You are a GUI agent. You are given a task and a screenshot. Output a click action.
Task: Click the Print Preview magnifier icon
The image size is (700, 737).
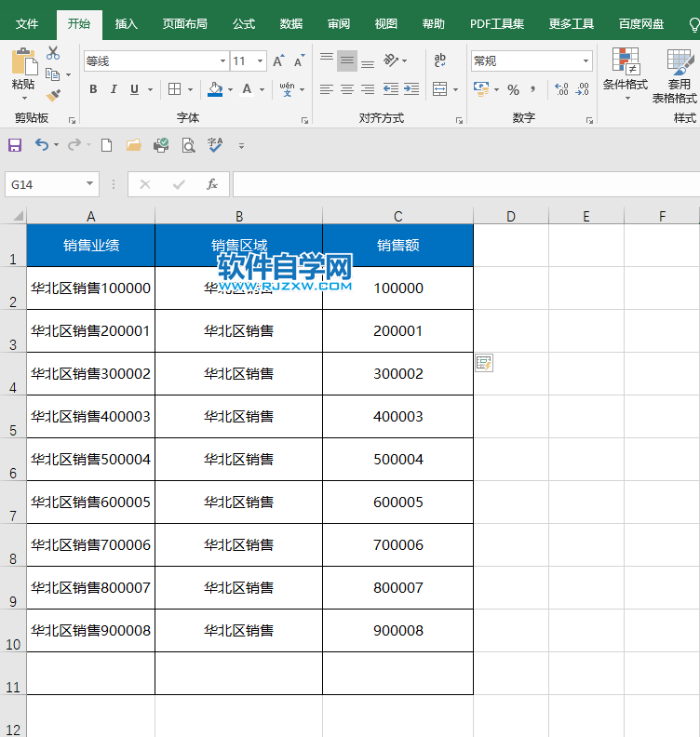click(x=188, y=145)
